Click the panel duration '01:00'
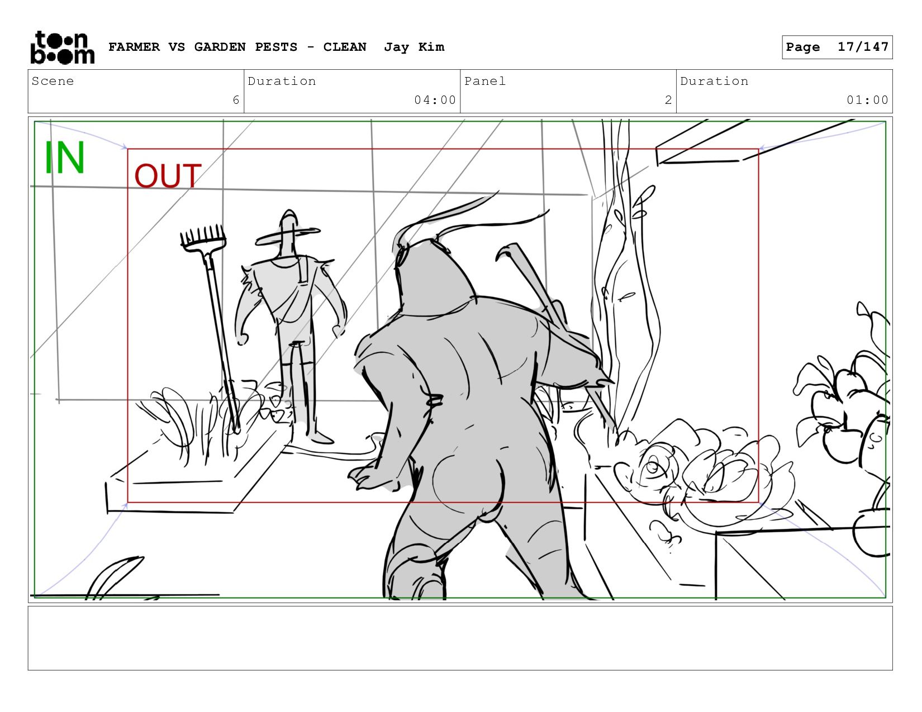Image resolution: width=922 pixels, height=712 pixels. 867,100
